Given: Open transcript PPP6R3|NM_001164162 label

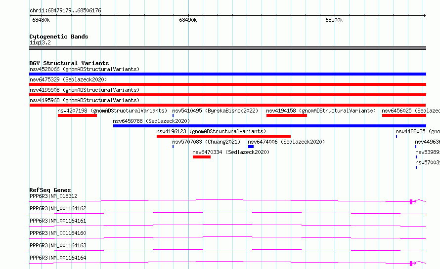Looking at the screenshot, I should coord(58,208).
